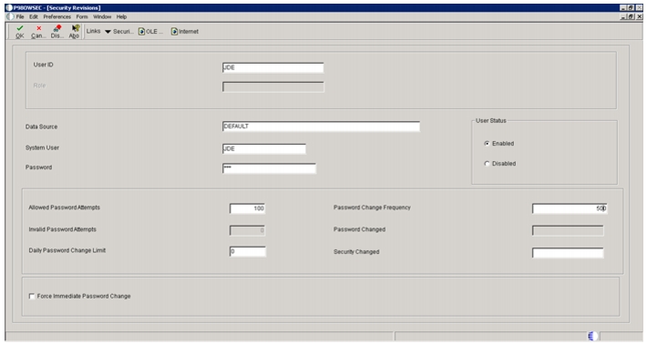Expand the Links dropdown arrow

(x=108, y=32)
